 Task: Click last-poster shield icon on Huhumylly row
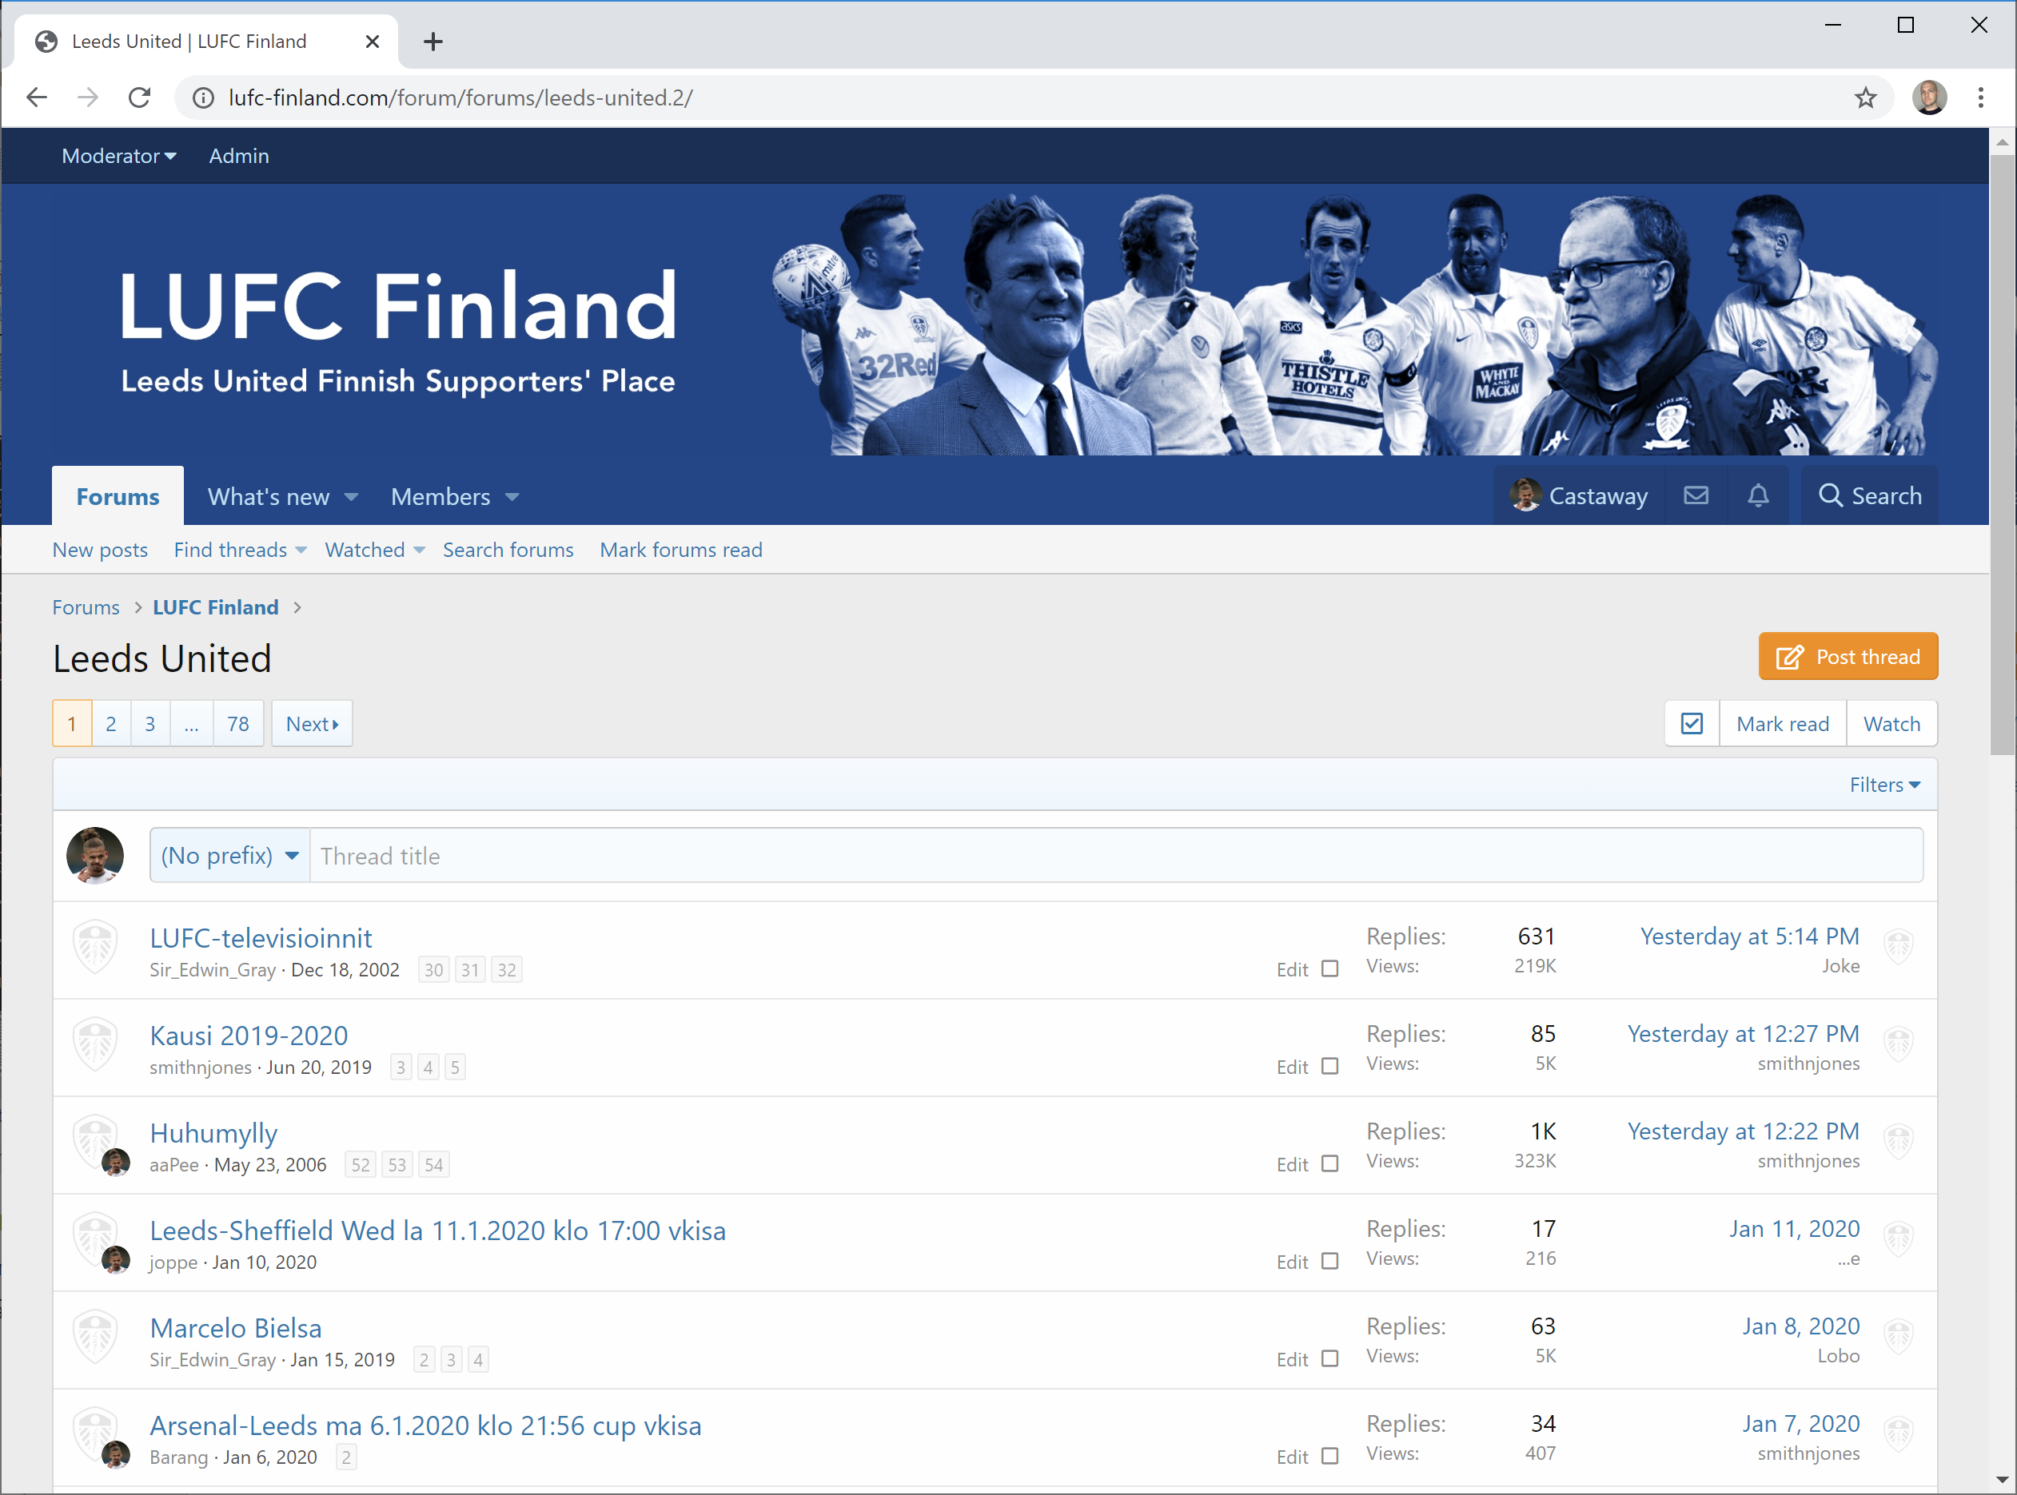(1899, 1142)
